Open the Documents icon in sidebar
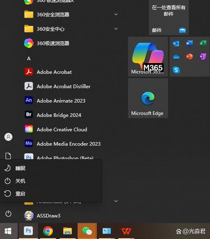 [x=8, y=156]
